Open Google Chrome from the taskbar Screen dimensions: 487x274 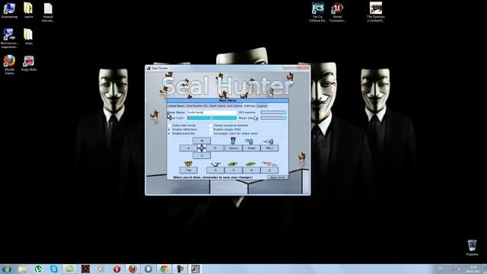pyautogui.click(x=164, y=269)
